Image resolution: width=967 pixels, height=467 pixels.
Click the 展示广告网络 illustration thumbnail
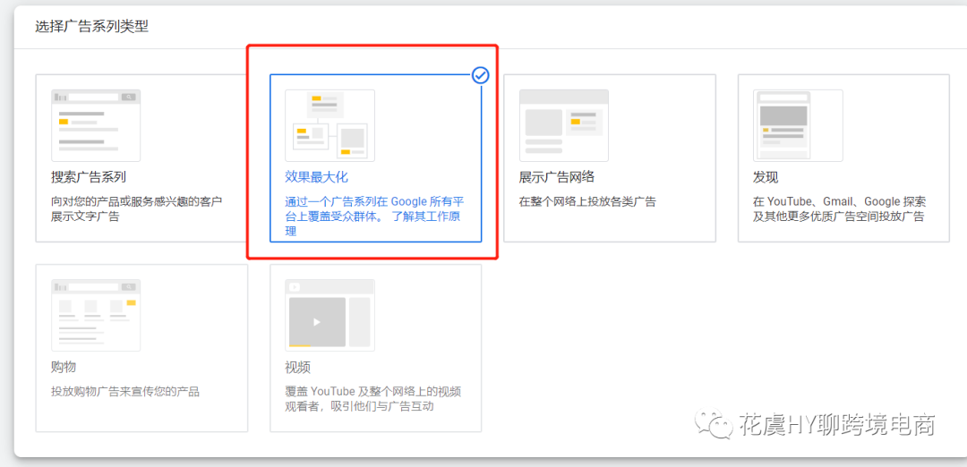click(564, 125)
